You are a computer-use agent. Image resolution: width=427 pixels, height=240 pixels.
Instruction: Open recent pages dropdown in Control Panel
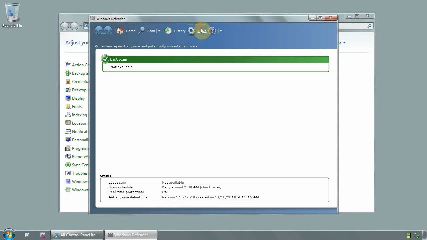[81, 26]
